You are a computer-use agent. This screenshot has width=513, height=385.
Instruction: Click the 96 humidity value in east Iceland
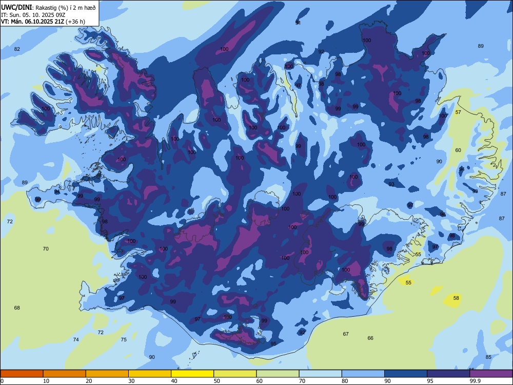point(443,215)
